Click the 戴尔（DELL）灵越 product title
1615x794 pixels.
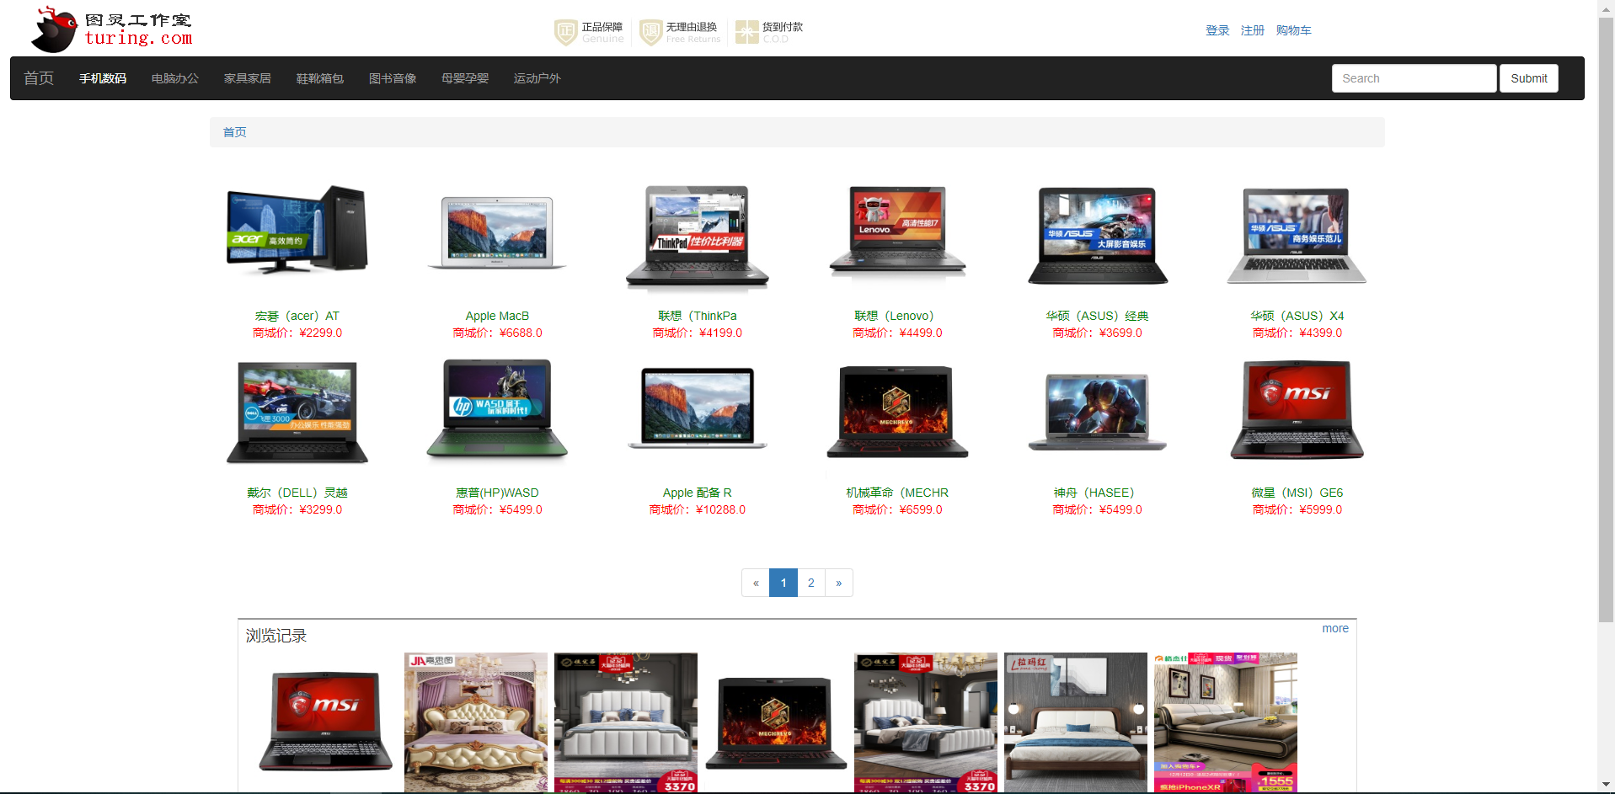pyautogui.click(x=297, y=493)
